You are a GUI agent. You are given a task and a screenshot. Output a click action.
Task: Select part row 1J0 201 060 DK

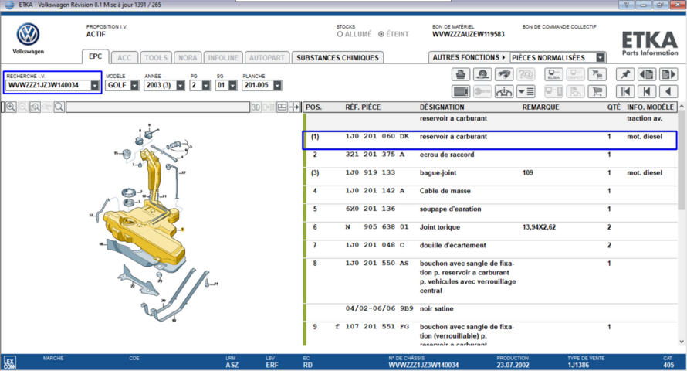click(x=490, y=141)
